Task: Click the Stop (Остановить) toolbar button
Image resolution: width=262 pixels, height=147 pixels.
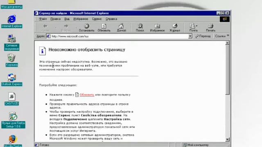Action: point(86,28)
